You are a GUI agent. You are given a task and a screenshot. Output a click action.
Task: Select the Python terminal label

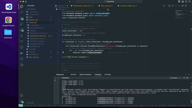point(174,78)
